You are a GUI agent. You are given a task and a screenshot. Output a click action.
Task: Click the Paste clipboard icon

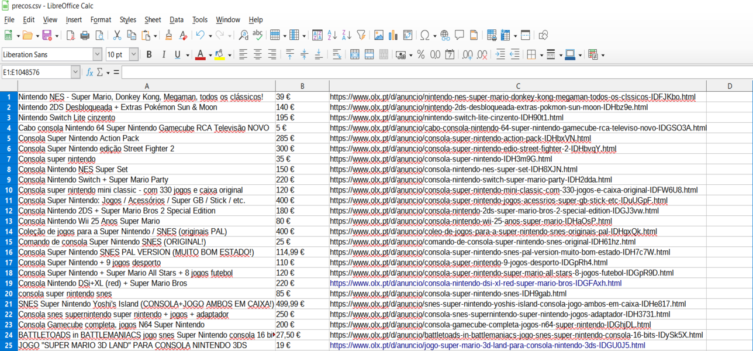click(x=146, y=36)
